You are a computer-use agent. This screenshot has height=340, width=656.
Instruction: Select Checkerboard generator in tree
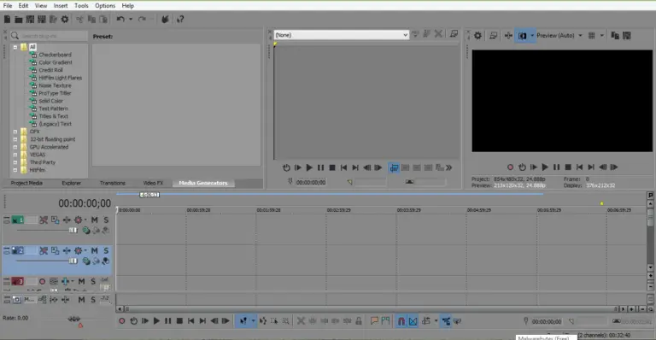point(55,55)
